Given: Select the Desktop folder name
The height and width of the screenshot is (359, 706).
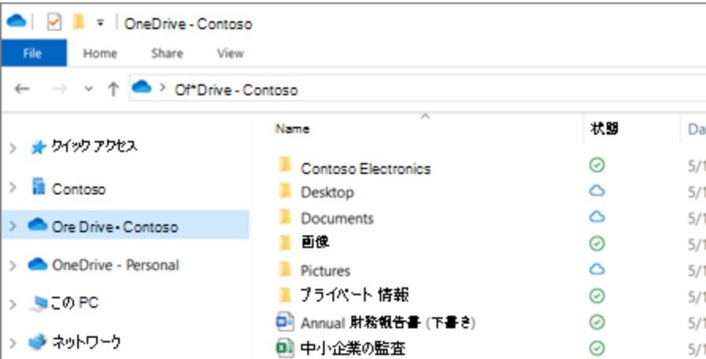Looking at the screenshot, I should (x=327, y=192).
